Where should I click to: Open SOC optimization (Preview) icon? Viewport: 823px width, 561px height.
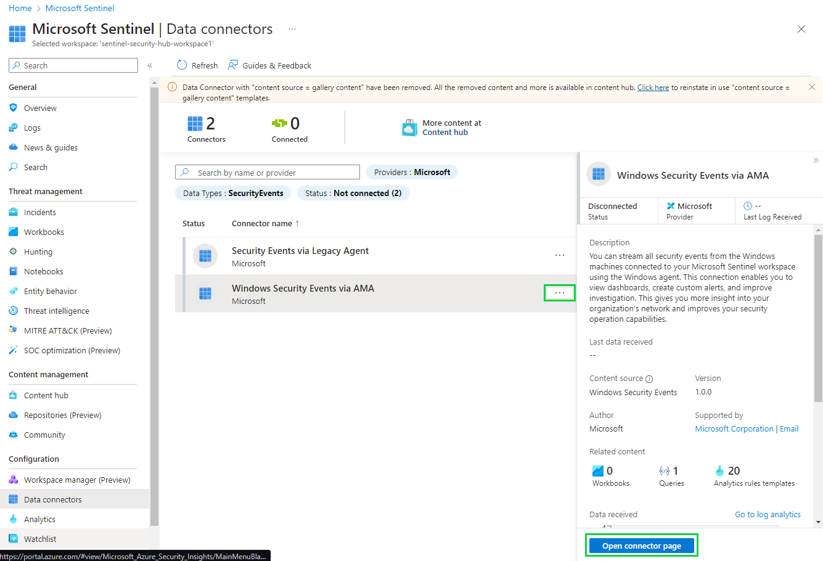(14, 350)
